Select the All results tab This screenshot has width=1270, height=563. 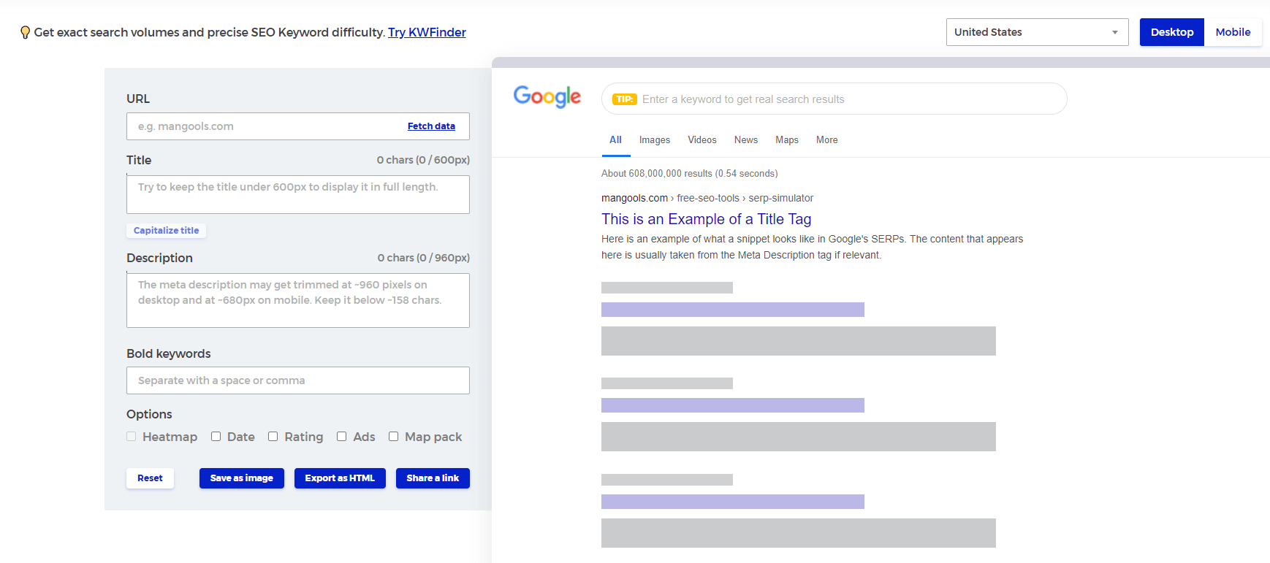[616, 140]
